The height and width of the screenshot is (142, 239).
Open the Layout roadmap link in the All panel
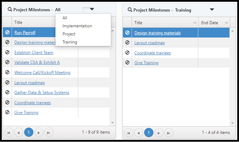tap(29, 83)
